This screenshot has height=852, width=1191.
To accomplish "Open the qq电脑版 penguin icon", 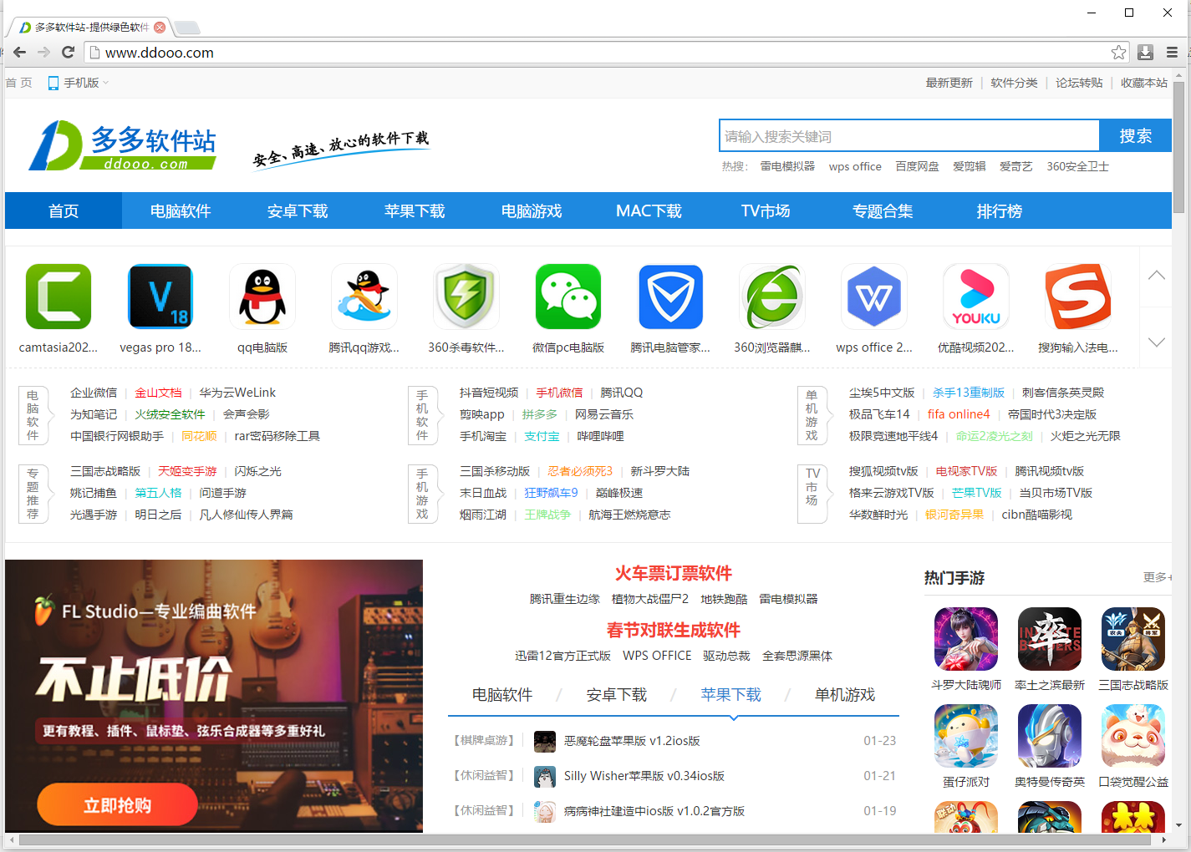I will tap(262, 297).
